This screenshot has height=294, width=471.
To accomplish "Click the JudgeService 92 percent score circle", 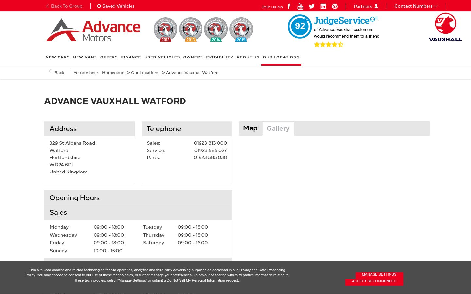I will 300,26.
